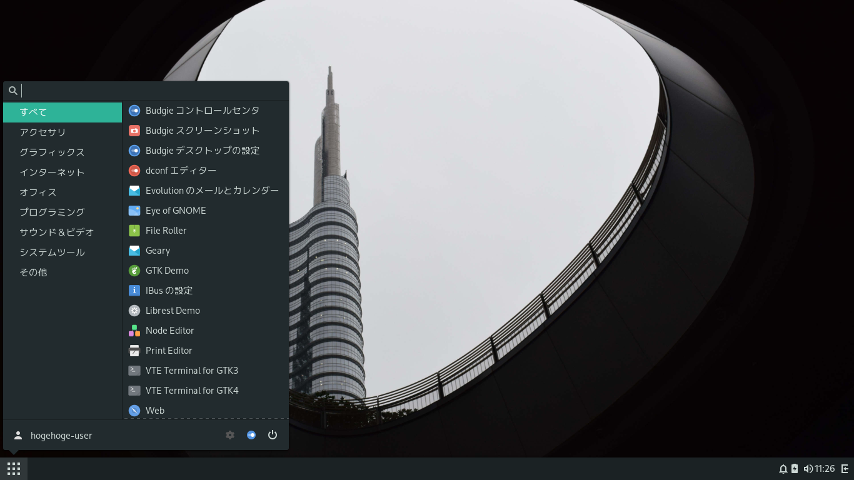Select the すべて category
Viewport: 854px width, 480px height.
pos(63,112)
